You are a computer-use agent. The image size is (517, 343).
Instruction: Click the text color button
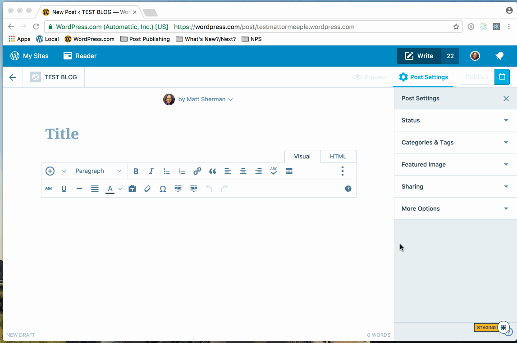click(110, 189)
